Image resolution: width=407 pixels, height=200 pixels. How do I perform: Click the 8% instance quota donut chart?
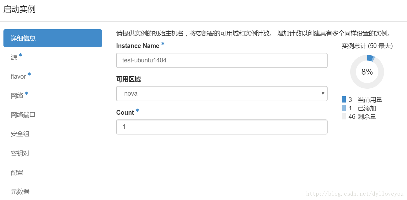click(x=367, y=72)
